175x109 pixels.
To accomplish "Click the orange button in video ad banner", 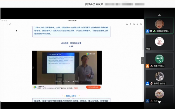I will [x=93, y=87].
